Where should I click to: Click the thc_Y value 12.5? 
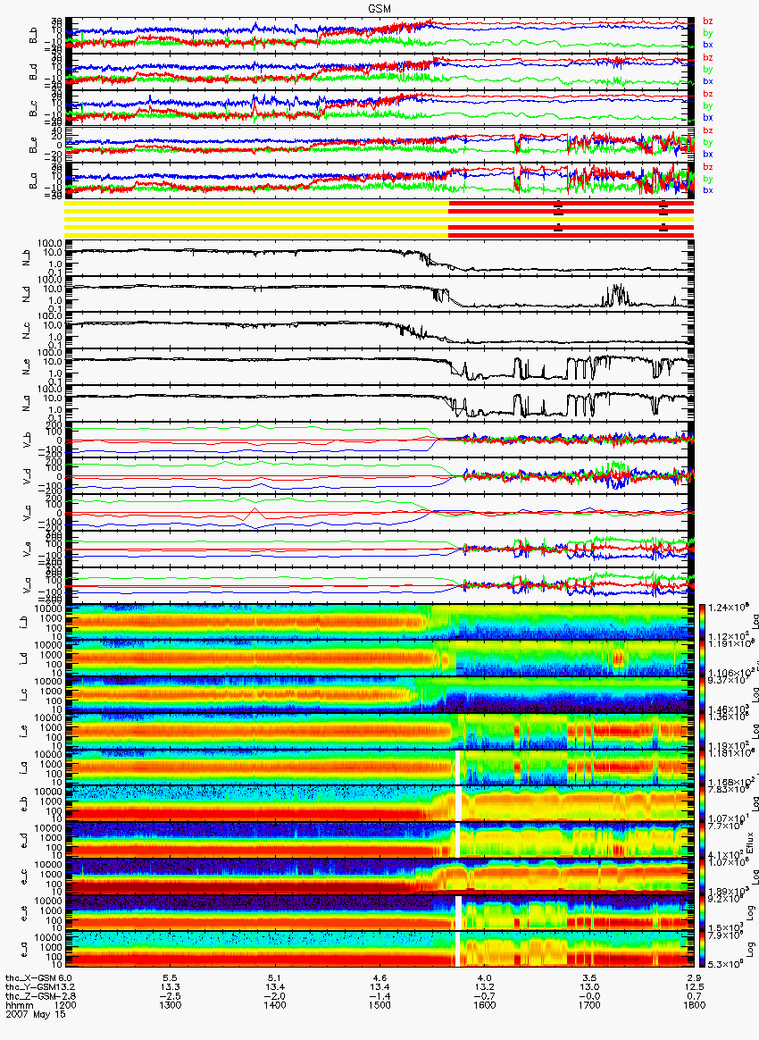click(x=694, y=987)
